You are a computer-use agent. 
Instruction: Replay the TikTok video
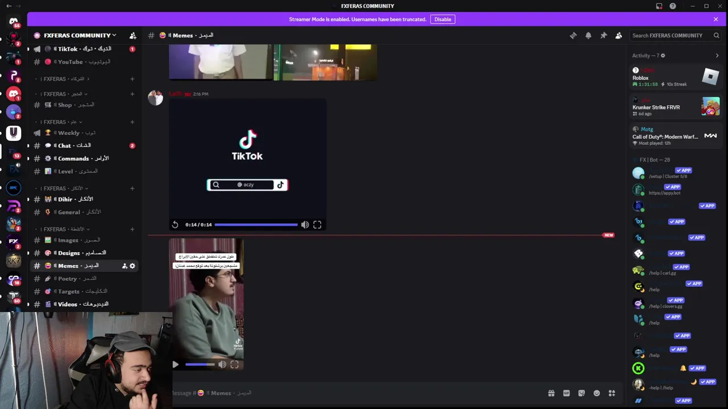tap(175, 225)
